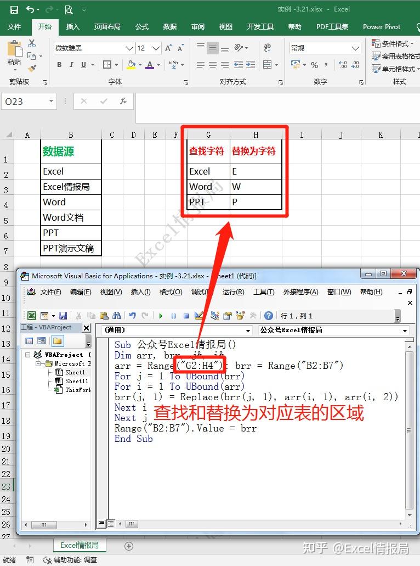420x566 pixels.
Task: Increase indent in alignment group
Action: (251, 65)
